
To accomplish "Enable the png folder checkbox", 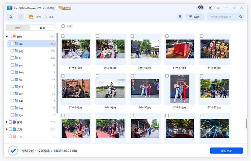I will click(x=12, y=51).
